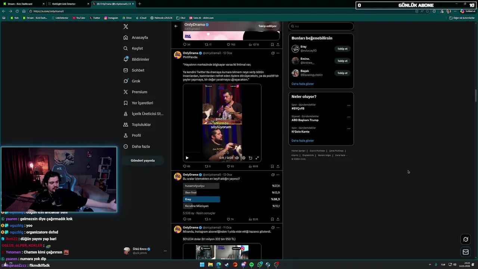Click Gönderi yayınla button
478x269 pixels.
(x=143, y=161)
